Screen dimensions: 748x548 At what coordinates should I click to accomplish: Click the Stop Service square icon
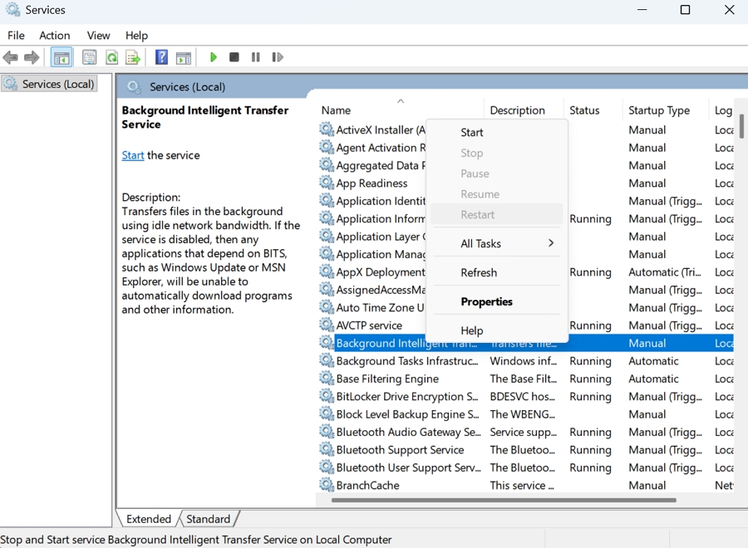point(234,57)
